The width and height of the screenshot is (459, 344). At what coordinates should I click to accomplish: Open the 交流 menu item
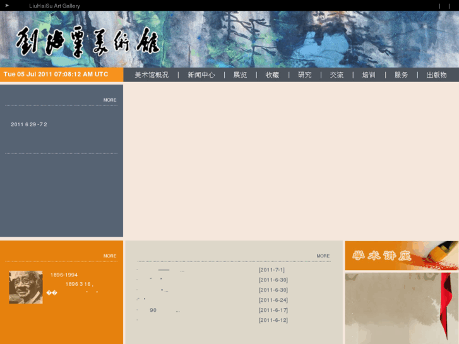337,75
